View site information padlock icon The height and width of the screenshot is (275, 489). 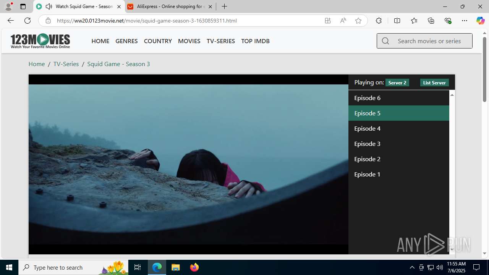[48, 21]
